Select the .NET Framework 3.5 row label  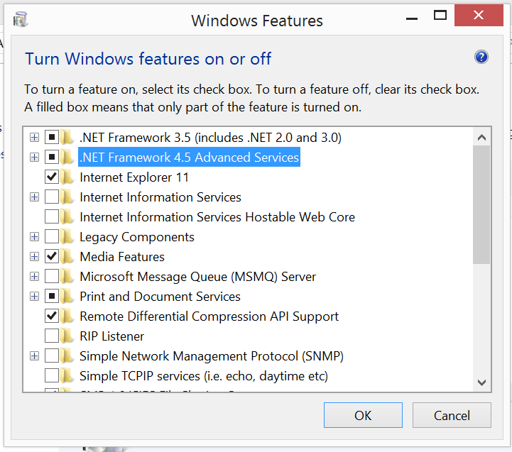point(210,138)
